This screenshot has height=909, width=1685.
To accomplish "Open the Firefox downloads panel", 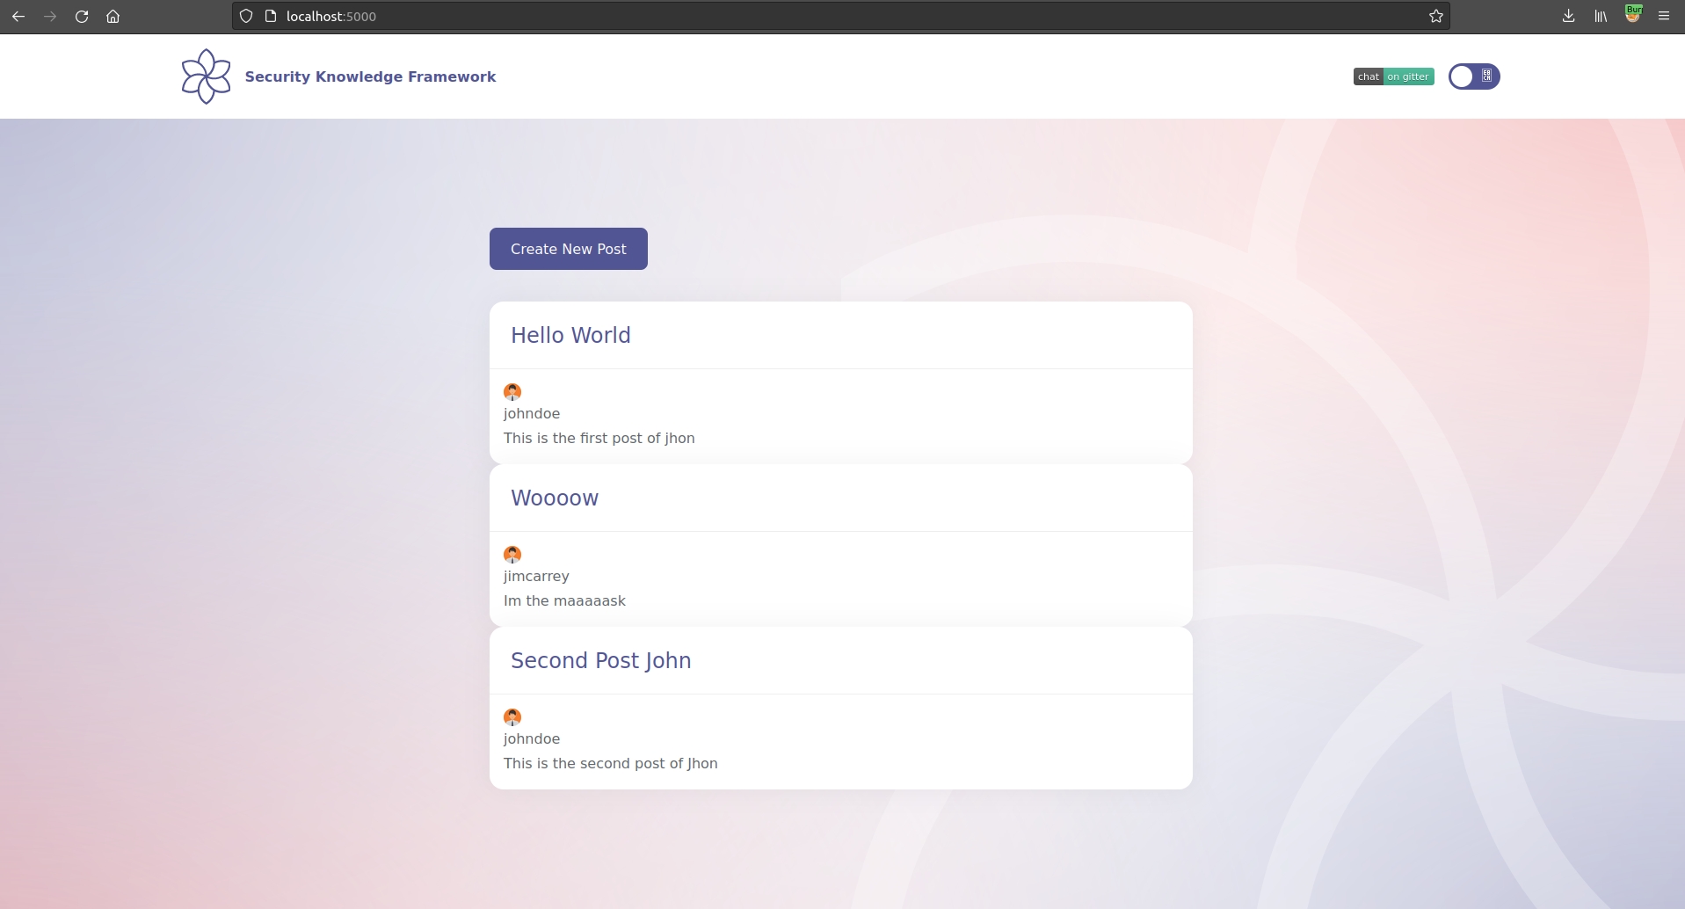I will click(1568, 16).
